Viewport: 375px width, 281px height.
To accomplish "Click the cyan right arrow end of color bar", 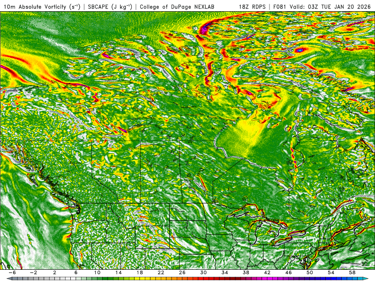I will (365, 279).
